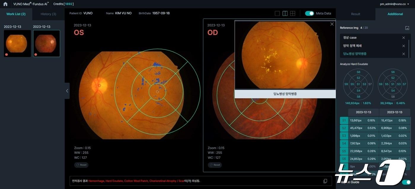Switch to the Result tab
415x189 pixels.
coord(355,14)
